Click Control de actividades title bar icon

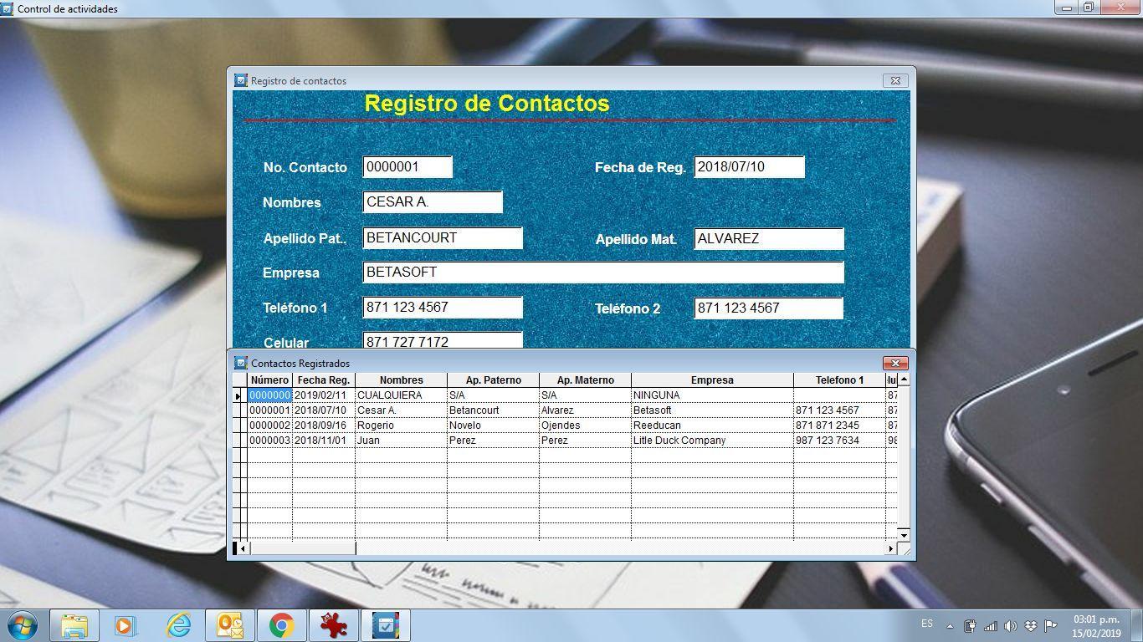point(7,8)
